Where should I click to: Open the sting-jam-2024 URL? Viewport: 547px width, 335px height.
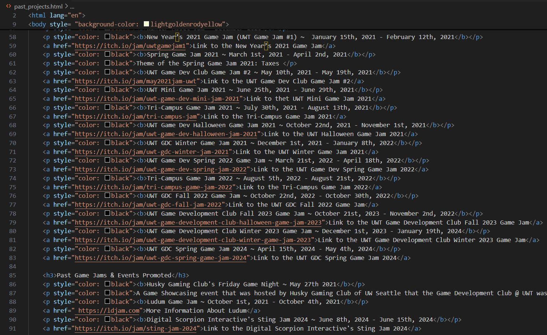click(136, 328)
